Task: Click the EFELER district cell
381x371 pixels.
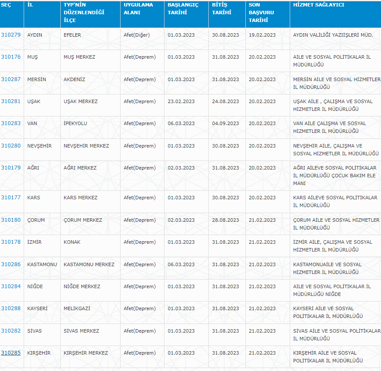Action: point(90,39)
